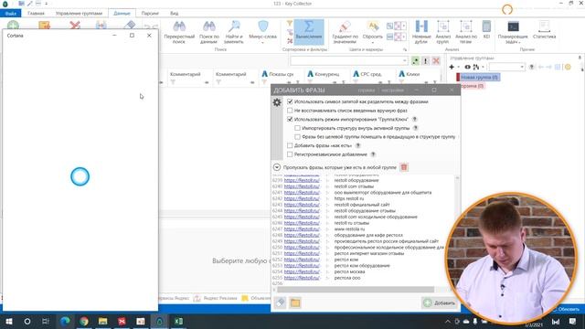Open File Explorer from the taskbar
The height and width of the screenshot is (329, 585).
(103, 321)
